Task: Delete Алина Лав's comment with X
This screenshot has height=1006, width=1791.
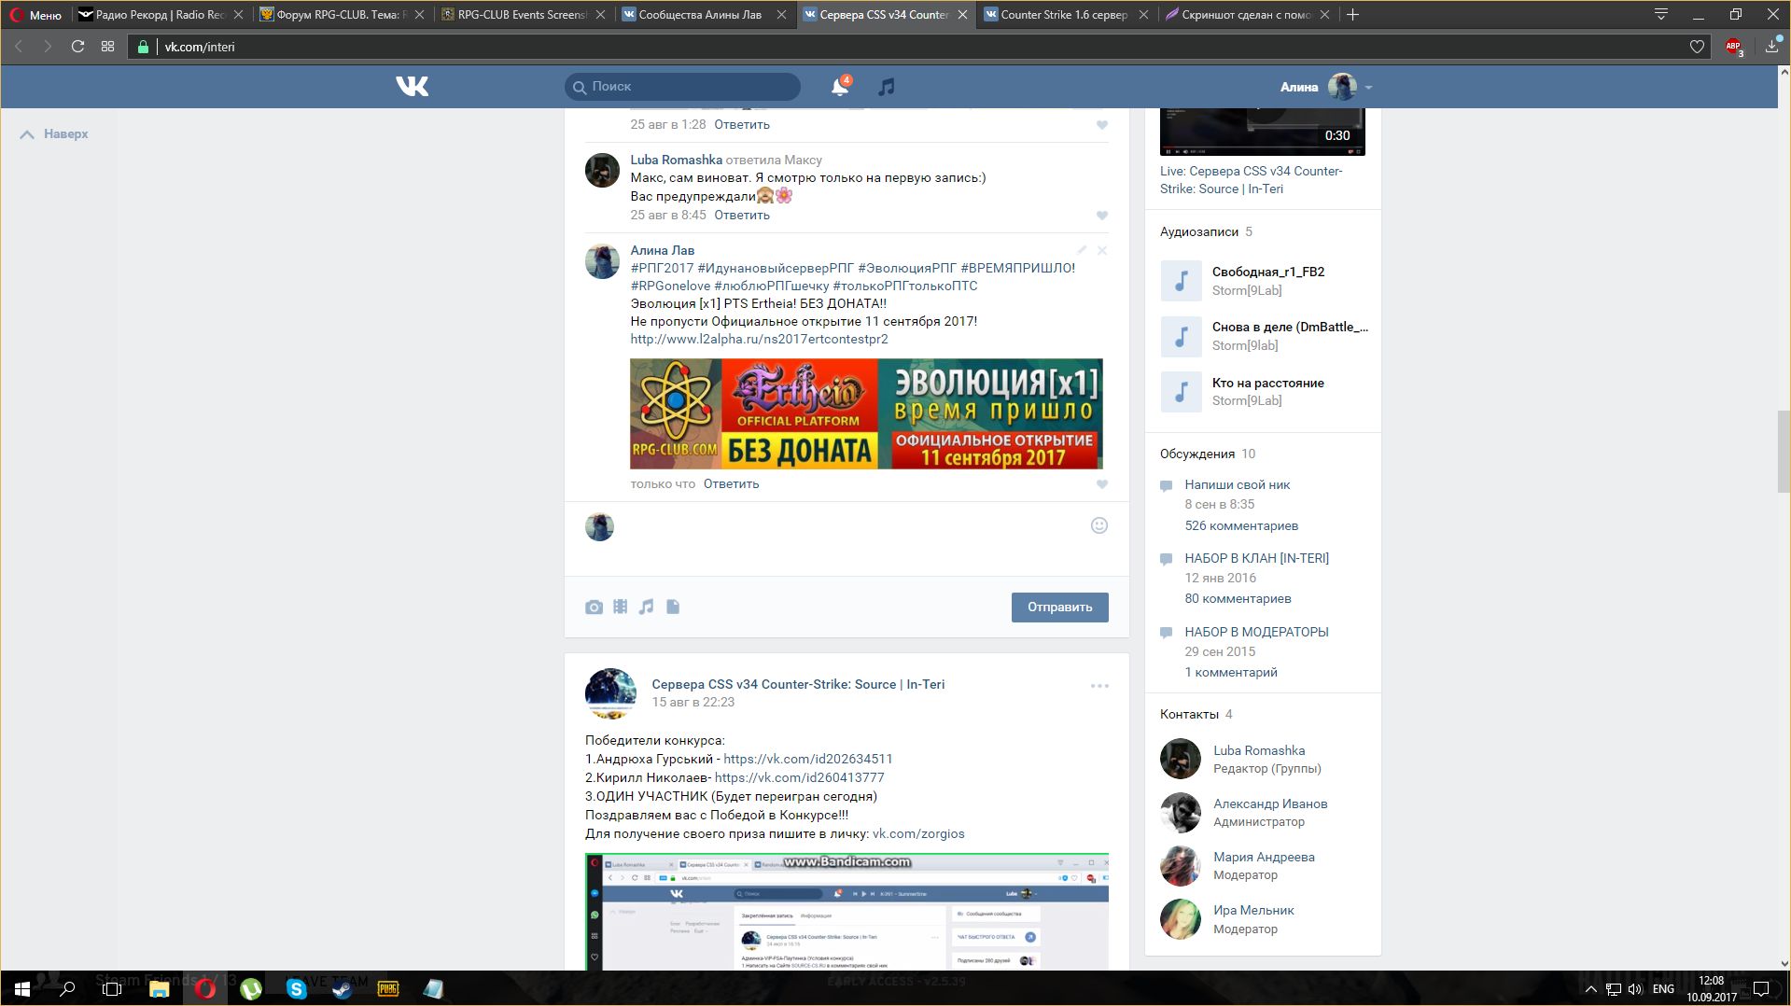Action: (1102, 250)
